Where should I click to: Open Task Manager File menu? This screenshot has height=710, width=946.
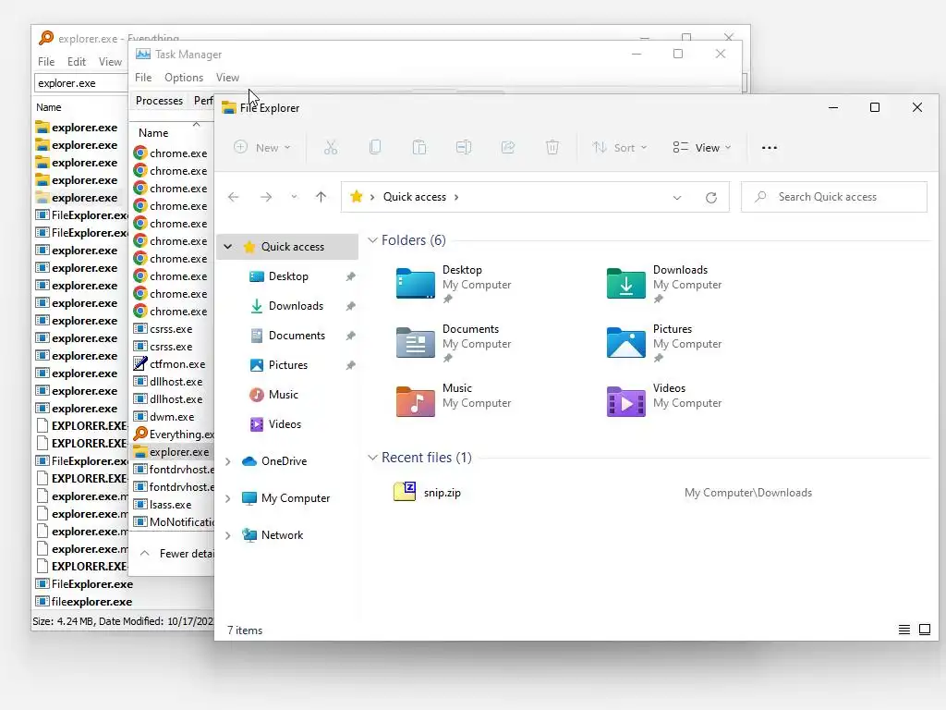click(143, 78)
